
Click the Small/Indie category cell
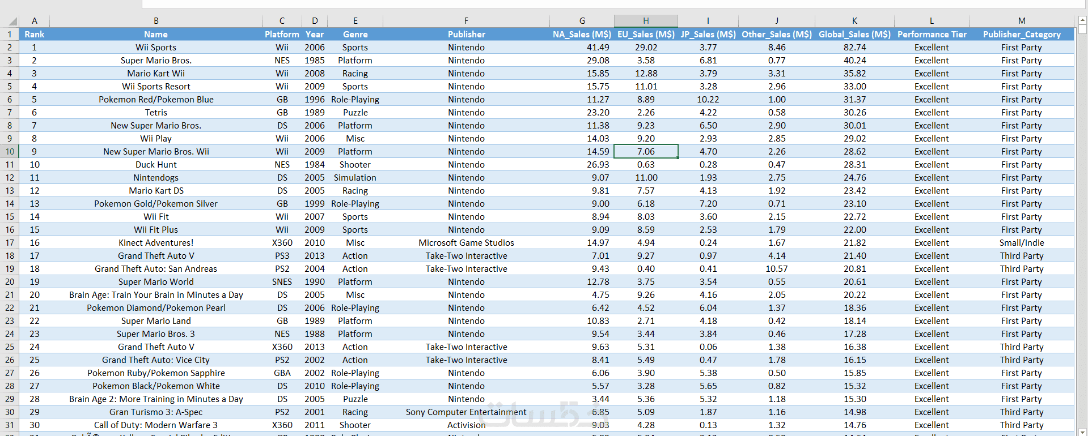1022,243
